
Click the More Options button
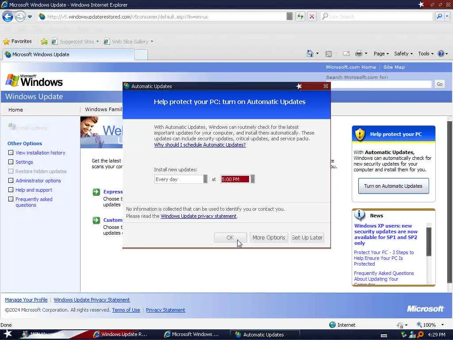point(269,237)
